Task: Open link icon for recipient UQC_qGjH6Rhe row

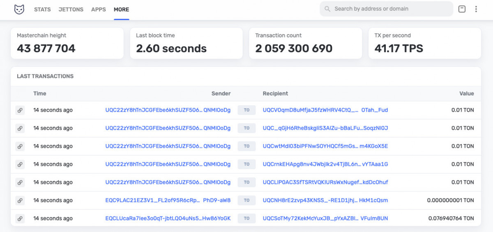Action: click(x=20, y=128)
